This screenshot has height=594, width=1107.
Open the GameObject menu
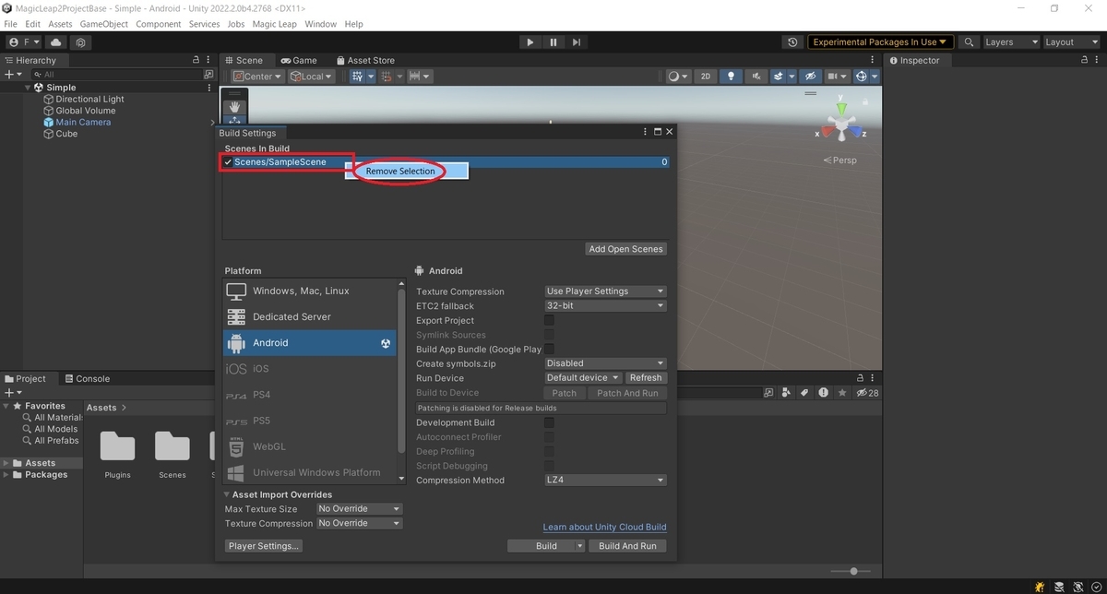(x=104, y=24)
